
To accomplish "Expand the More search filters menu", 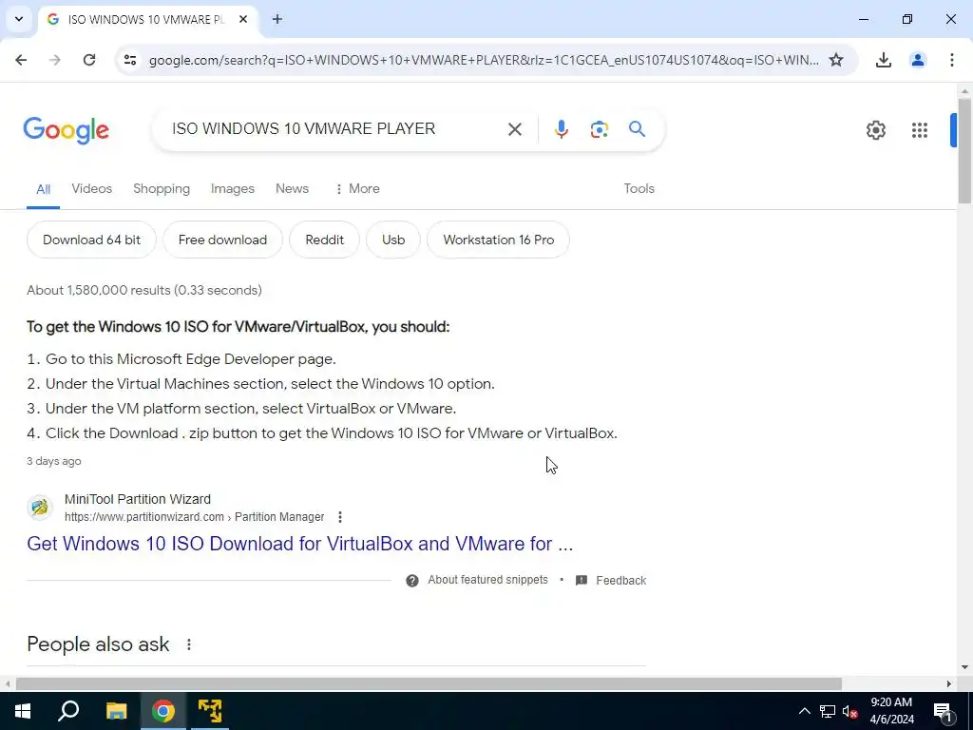I will pyautogui.click(x=357, y=189).
